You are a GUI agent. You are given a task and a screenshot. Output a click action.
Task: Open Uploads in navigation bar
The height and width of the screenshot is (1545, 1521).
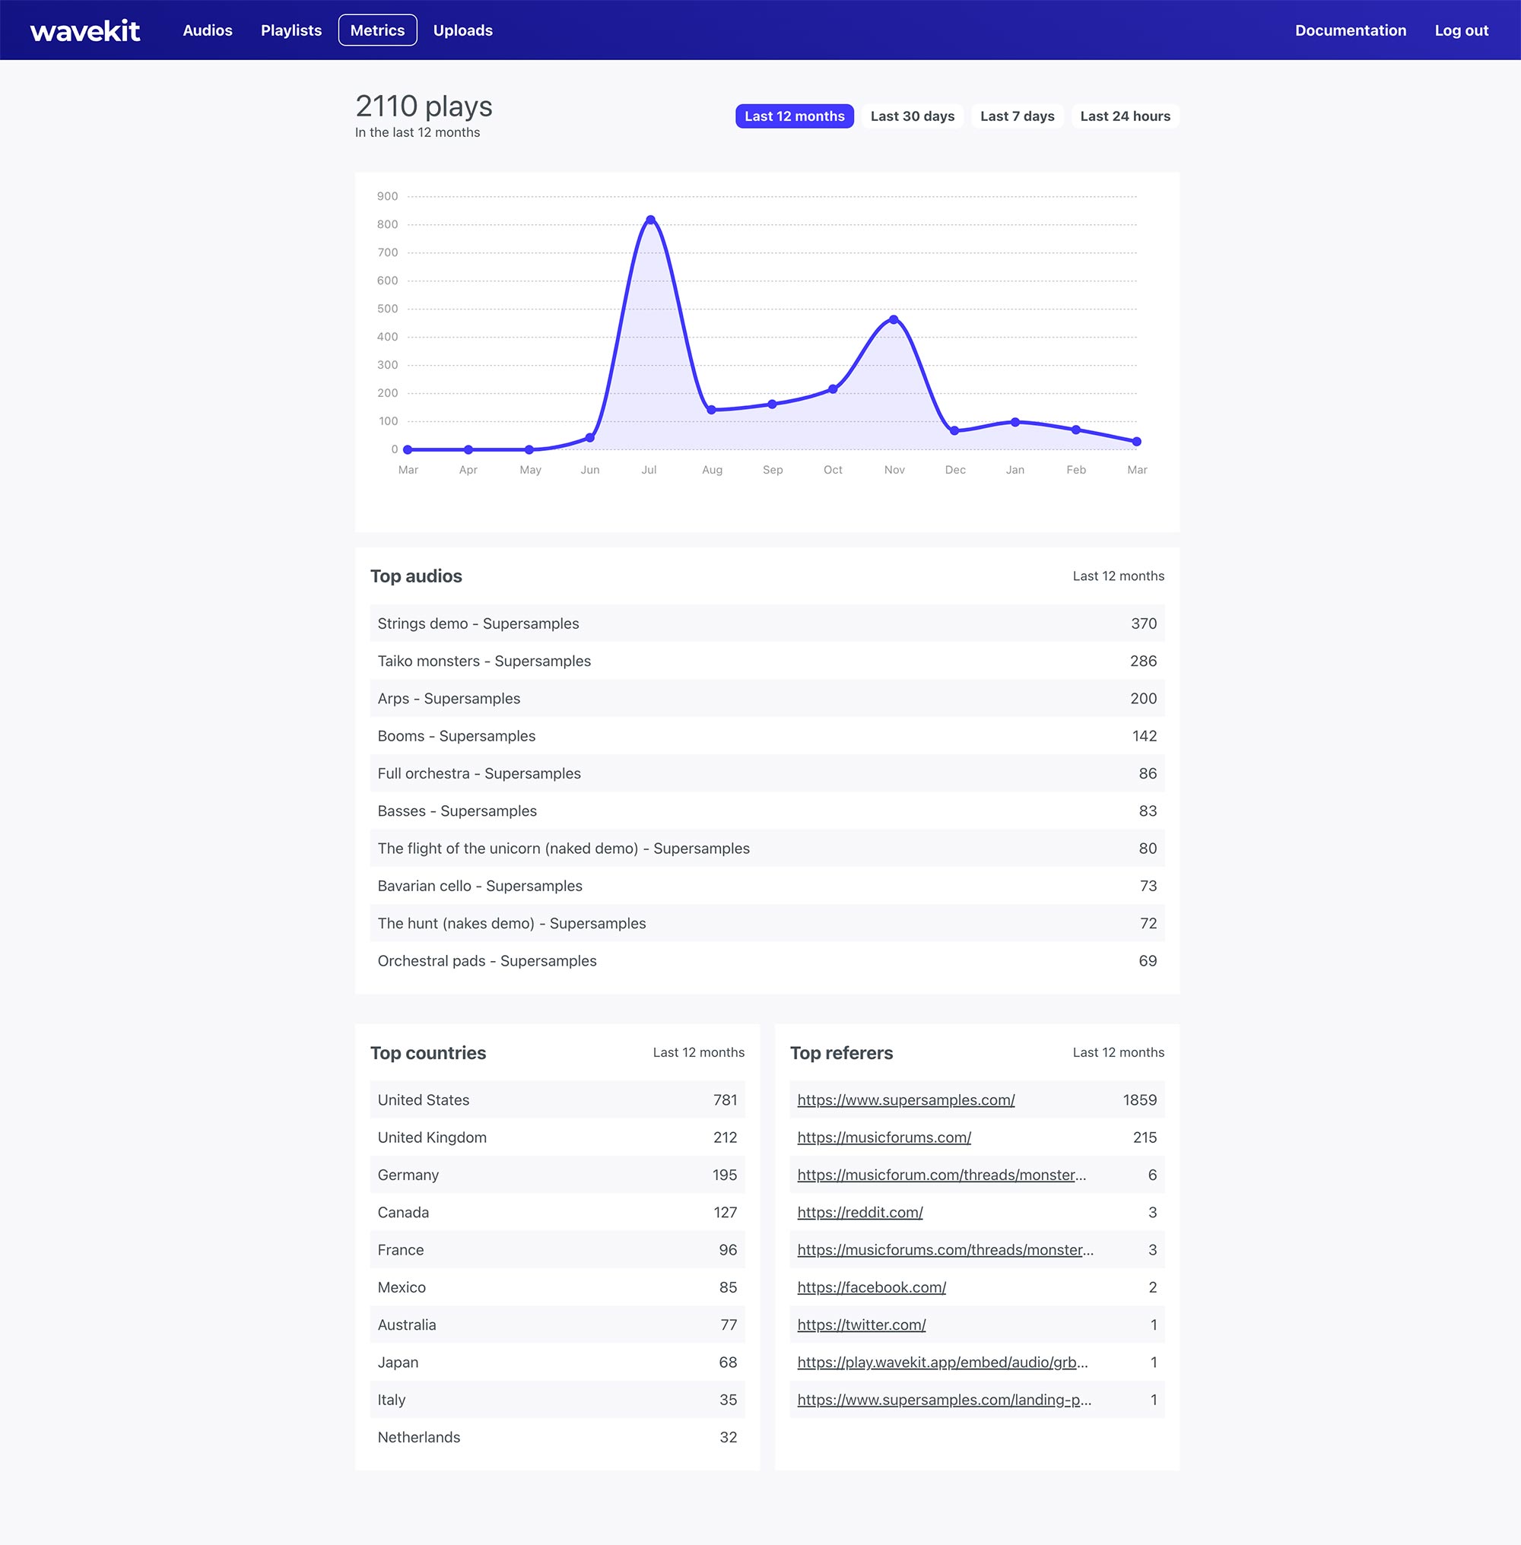[462, 30]
